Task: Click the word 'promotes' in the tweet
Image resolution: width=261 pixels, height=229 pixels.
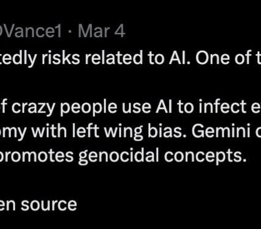Action: (x=37, y=157)
